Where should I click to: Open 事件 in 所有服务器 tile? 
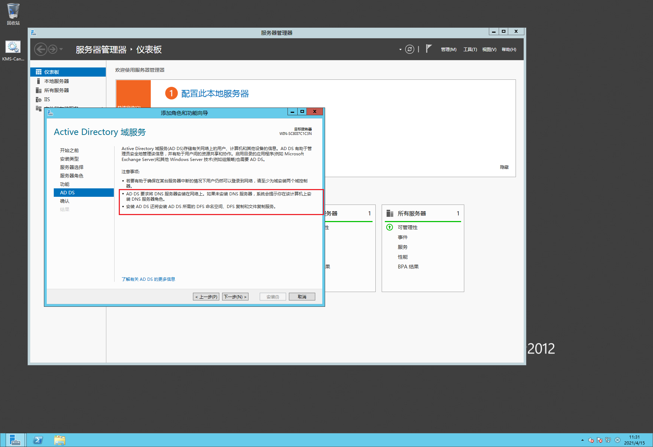(402, 237)
